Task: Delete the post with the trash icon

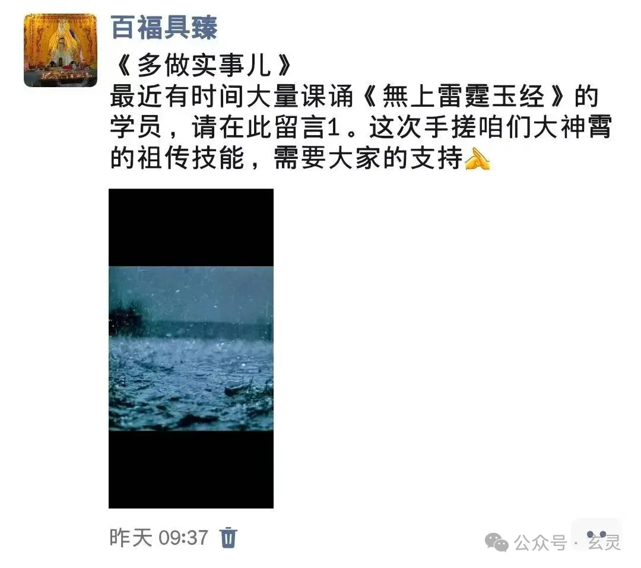Action: (229, 537)
